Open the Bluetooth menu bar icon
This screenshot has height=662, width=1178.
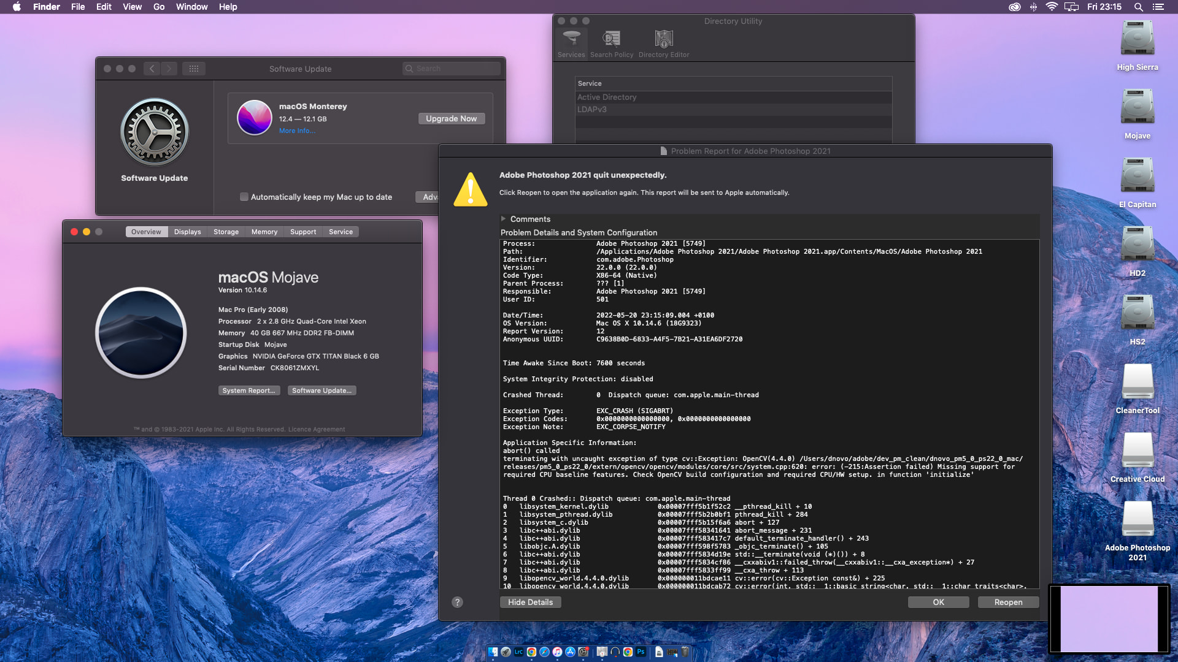(x=1033, y=7)
